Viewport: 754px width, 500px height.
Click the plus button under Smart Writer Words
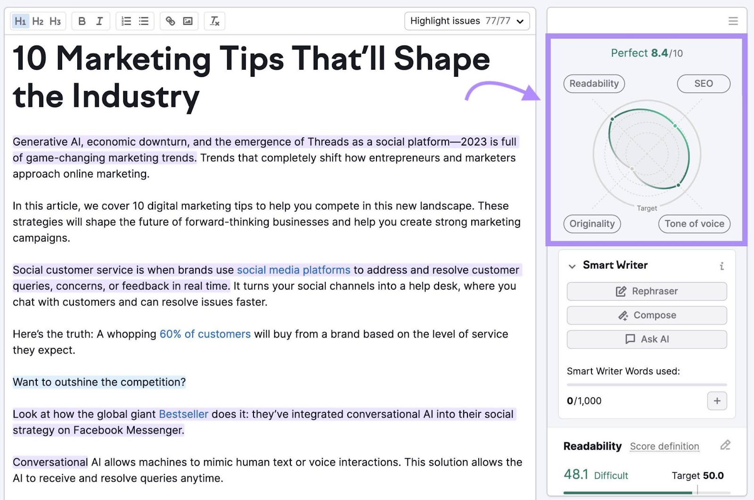(717, 401)
